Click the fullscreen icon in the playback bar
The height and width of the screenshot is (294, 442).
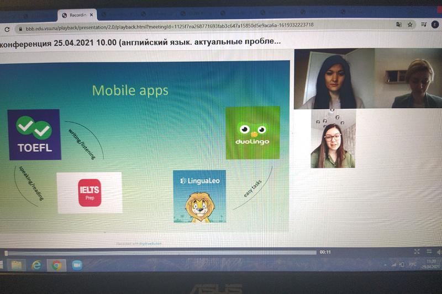[x=417, y=252]
